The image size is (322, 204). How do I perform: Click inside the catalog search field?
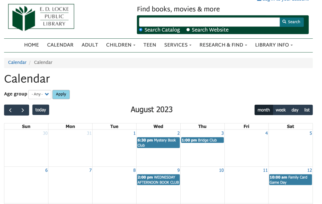209,22
